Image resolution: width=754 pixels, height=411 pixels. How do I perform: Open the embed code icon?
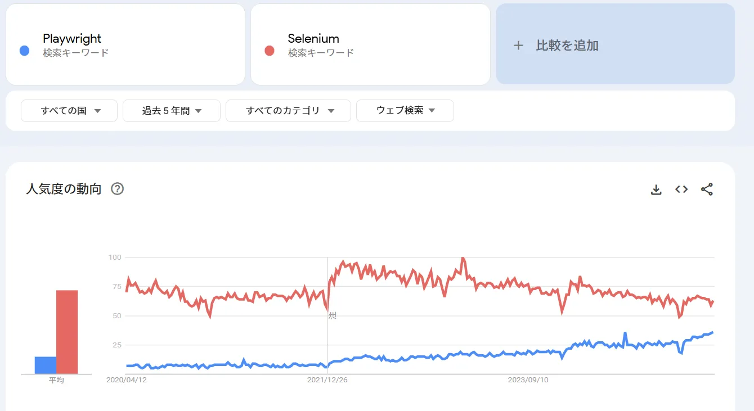click(681, 189)
